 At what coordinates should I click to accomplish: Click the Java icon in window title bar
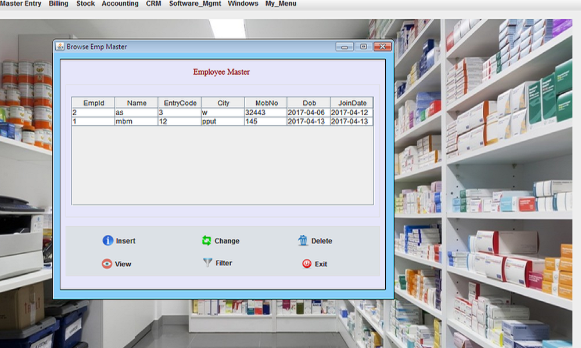(x=60, y=46)
